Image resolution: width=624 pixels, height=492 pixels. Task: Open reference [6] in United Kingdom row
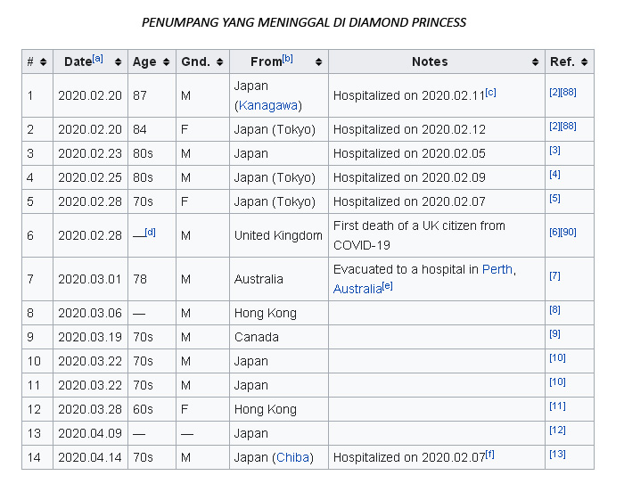tap(554, 232)
